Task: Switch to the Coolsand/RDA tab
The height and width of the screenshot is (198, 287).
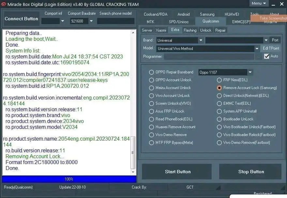Action: 156,14
